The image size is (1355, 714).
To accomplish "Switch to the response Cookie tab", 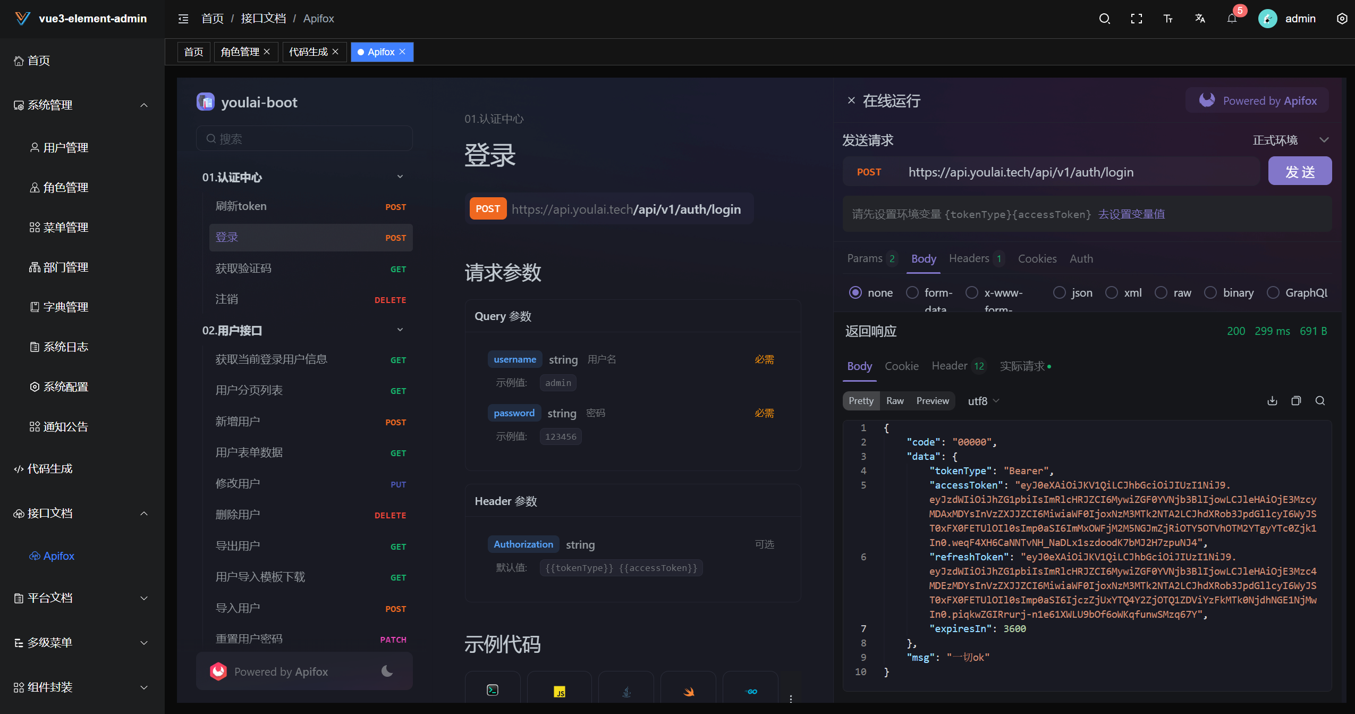I will click(901, 366).
